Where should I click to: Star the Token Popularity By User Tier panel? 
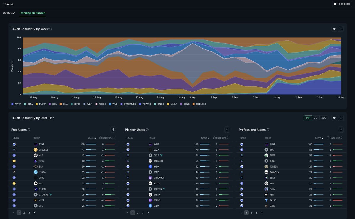click(x=334, y=117)
